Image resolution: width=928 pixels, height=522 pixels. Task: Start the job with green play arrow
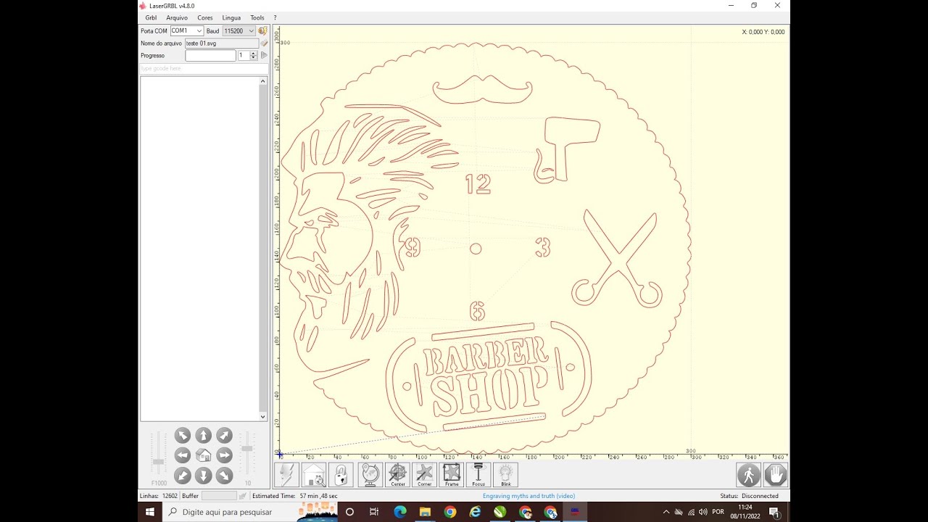[264, 55]
